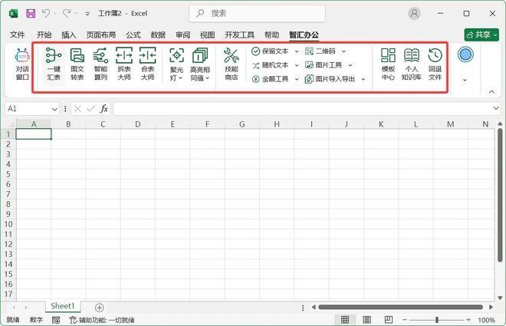Redo the last action
Viewport: 506px width, 326px height.
67,13
